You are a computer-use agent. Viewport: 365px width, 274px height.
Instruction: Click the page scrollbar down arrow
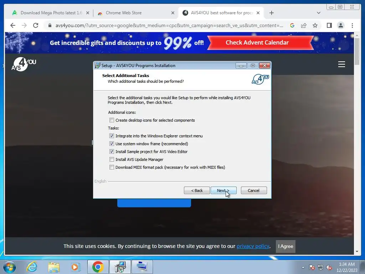(357, 252)
